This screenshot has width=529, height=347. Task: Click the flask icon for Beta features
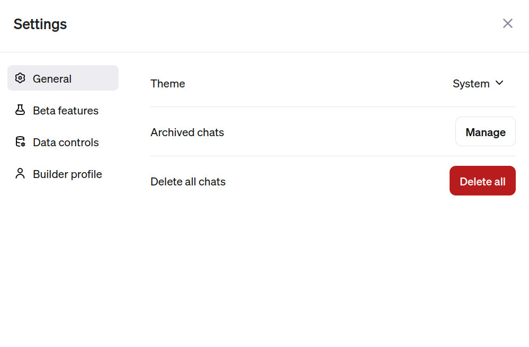pos(20,110)
